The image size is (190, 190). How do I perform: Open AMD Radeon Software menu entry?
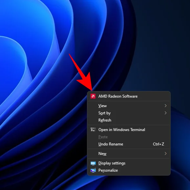pos(129,96)
